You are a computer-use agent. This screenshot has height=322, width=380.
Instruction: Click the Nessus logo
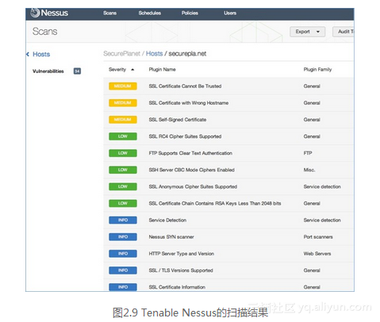pos(49,13)
